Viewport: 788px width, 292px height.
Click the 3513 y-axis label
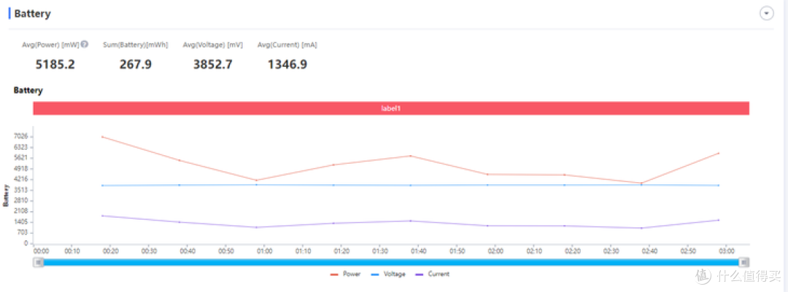(x=20, y=189)
